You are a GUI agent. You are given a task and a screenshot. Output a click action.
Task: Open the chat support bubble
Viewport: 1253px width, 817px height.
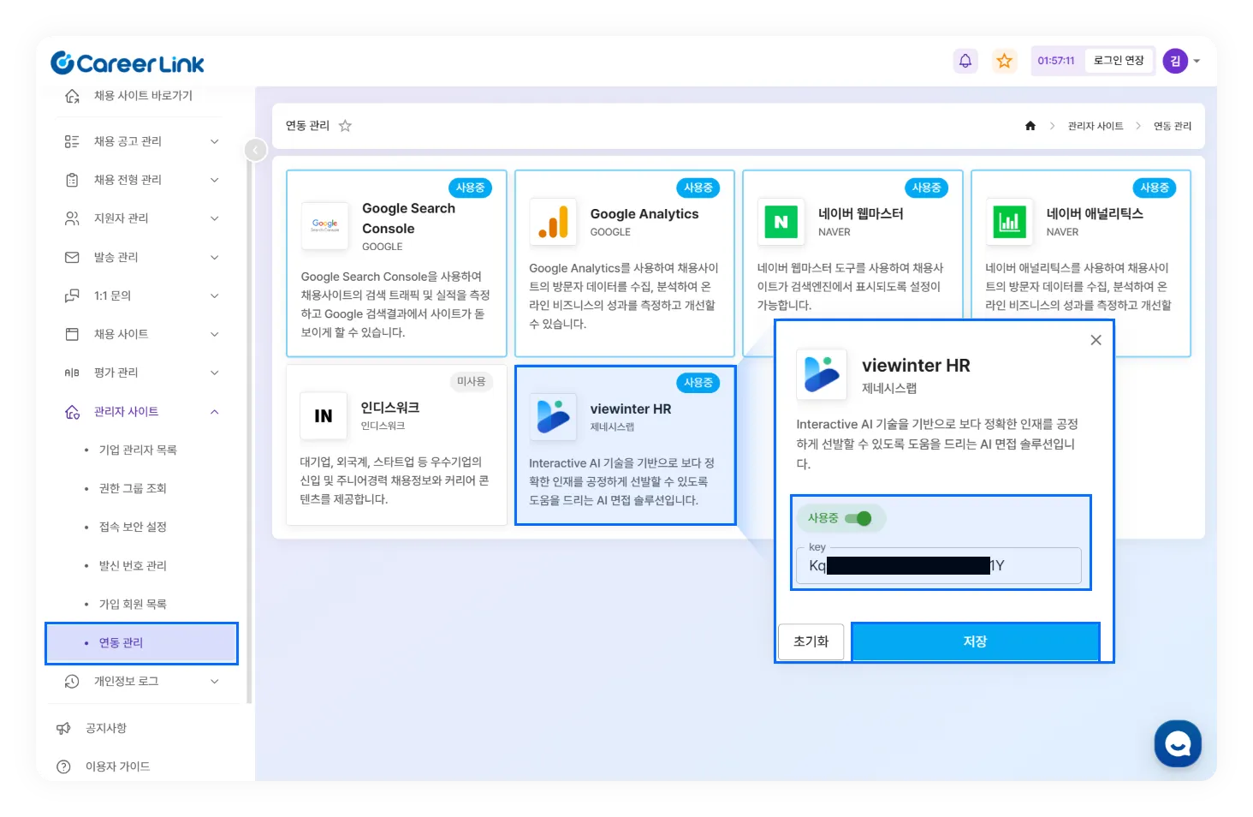coord(1178,743)
